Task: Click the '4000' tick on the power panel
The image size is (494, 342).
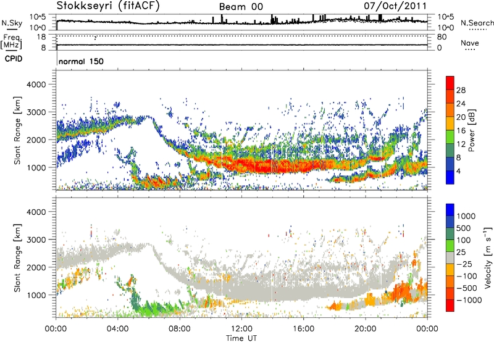Action: click(36, 85)
